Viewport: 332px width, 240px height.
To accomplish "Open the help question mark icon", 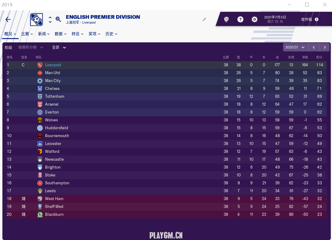I will coord(240,19).
